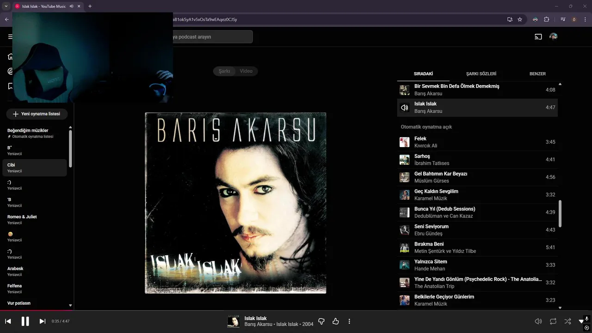Viewport: 592px width, 333px height.
Task: Open a new browser tab
Action: [x=90, y=6]
